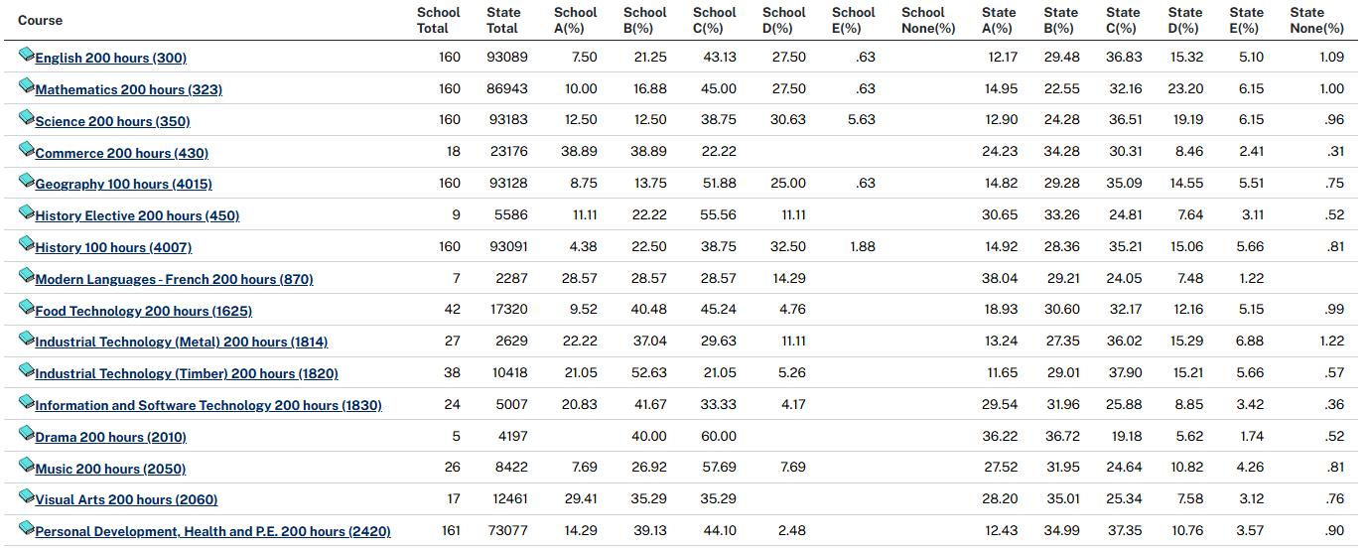
Task: Open the History 100 hours (4007) course link
Action: click(x=113, y=247)
